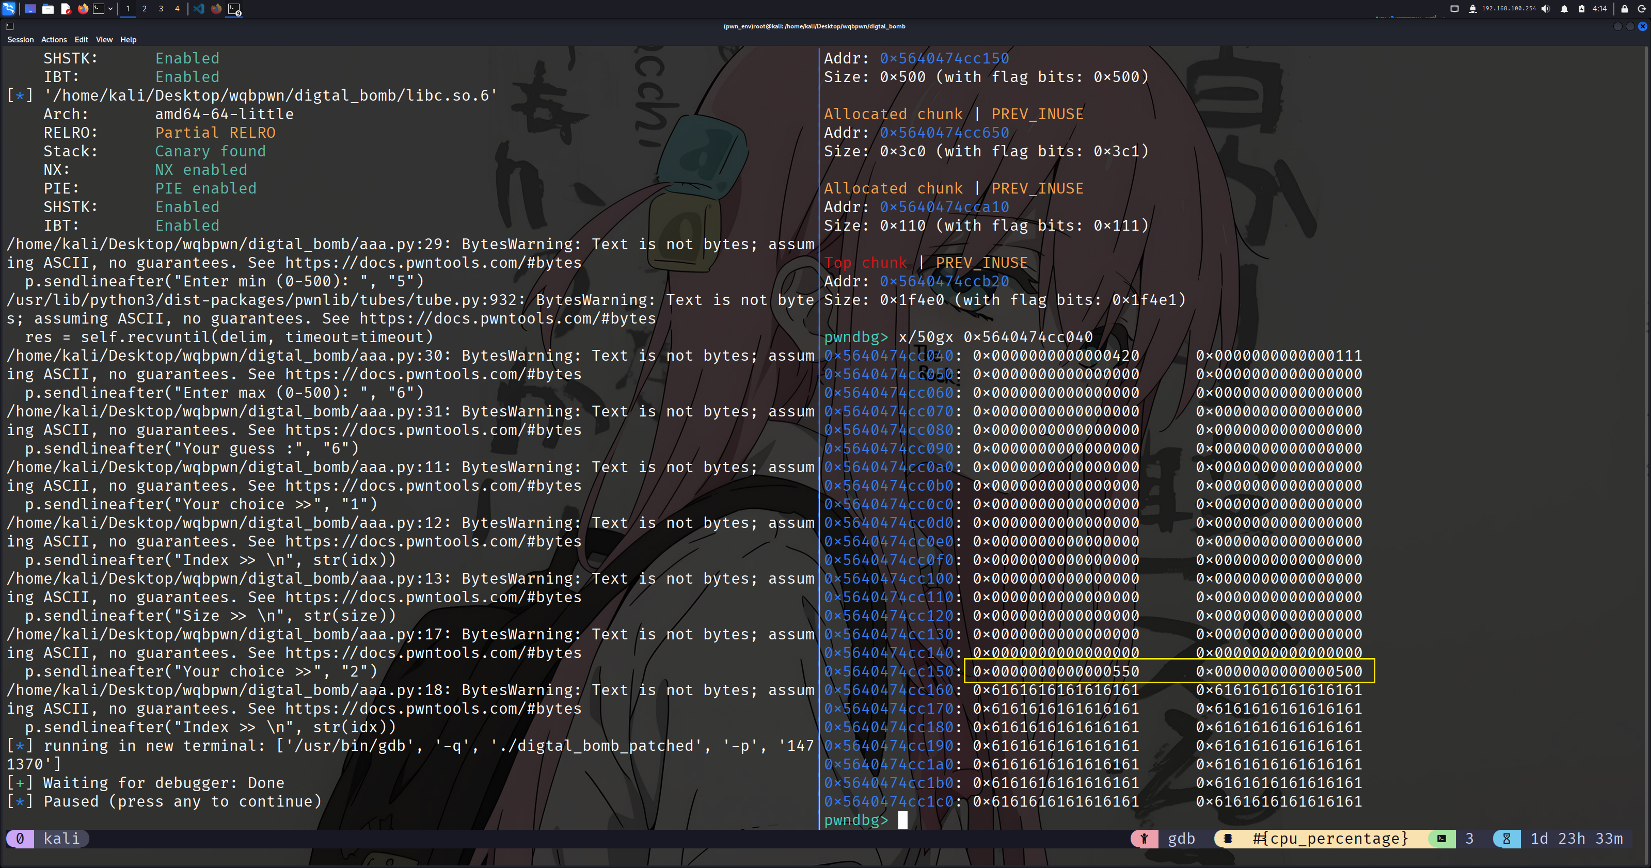Switch to workspace 1
Screen dimensions: 1651x868
click(x=128, y=9)
